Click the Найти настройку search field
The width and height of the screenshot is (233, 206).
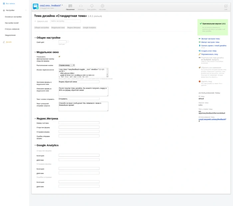65,21
